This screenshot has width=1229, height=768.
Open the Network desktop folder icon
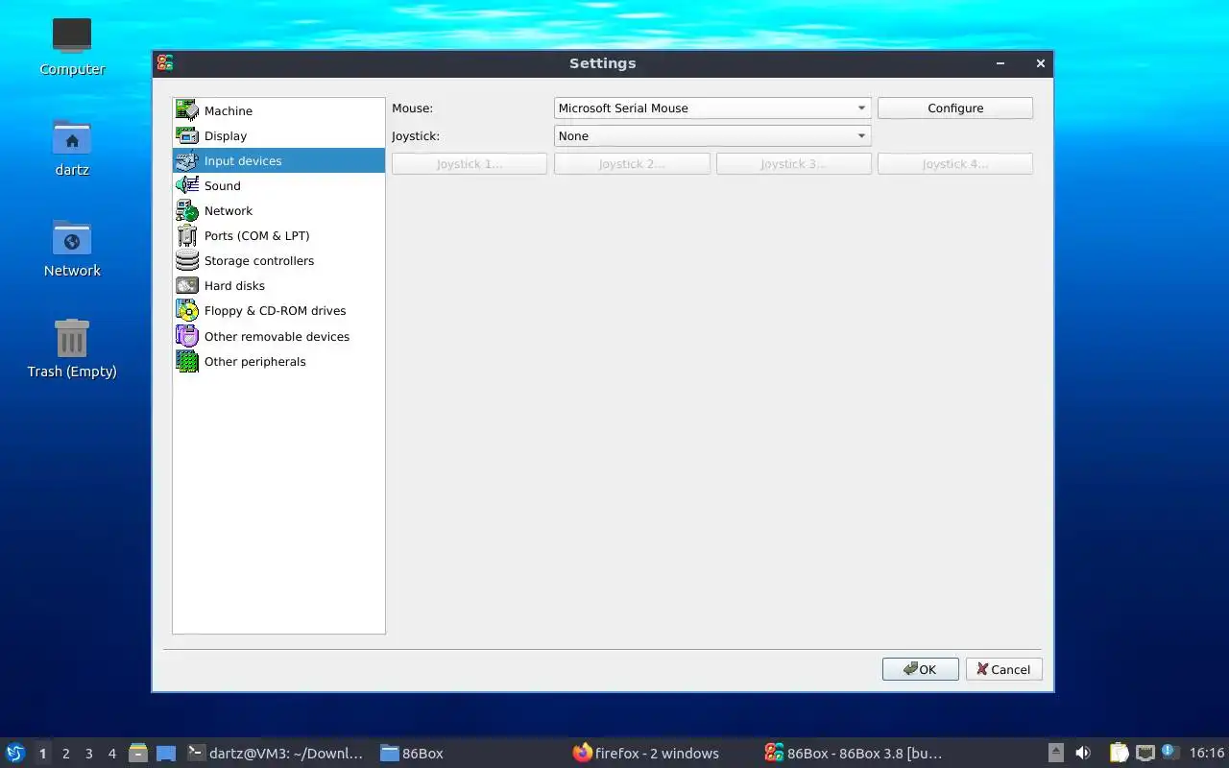pyautogui.click(x=72, y=237)
